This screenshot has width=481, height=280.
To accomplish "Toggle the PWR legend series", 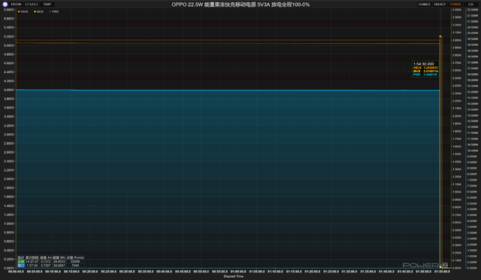I will [54, 12].
